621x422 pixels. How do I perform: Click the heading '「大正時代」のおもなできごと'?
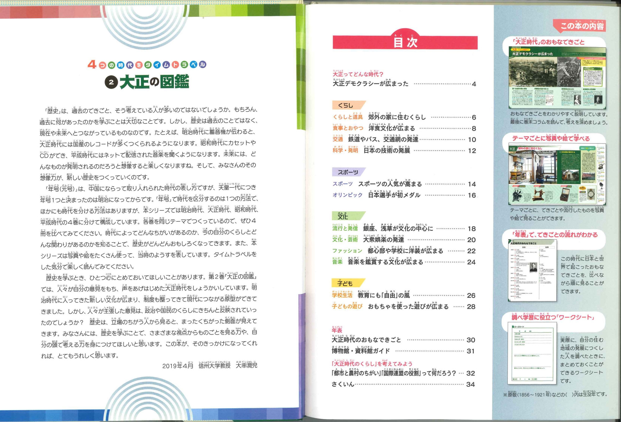[548, 42]
